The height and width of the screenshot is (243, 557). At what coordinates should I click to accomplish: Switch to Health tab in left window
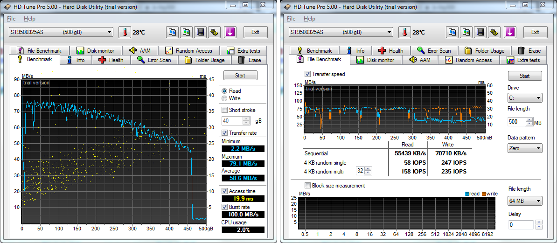pos(111,60)
